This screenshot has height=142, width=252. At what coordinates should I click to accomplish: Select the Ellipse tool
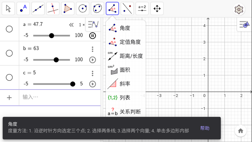97,9
